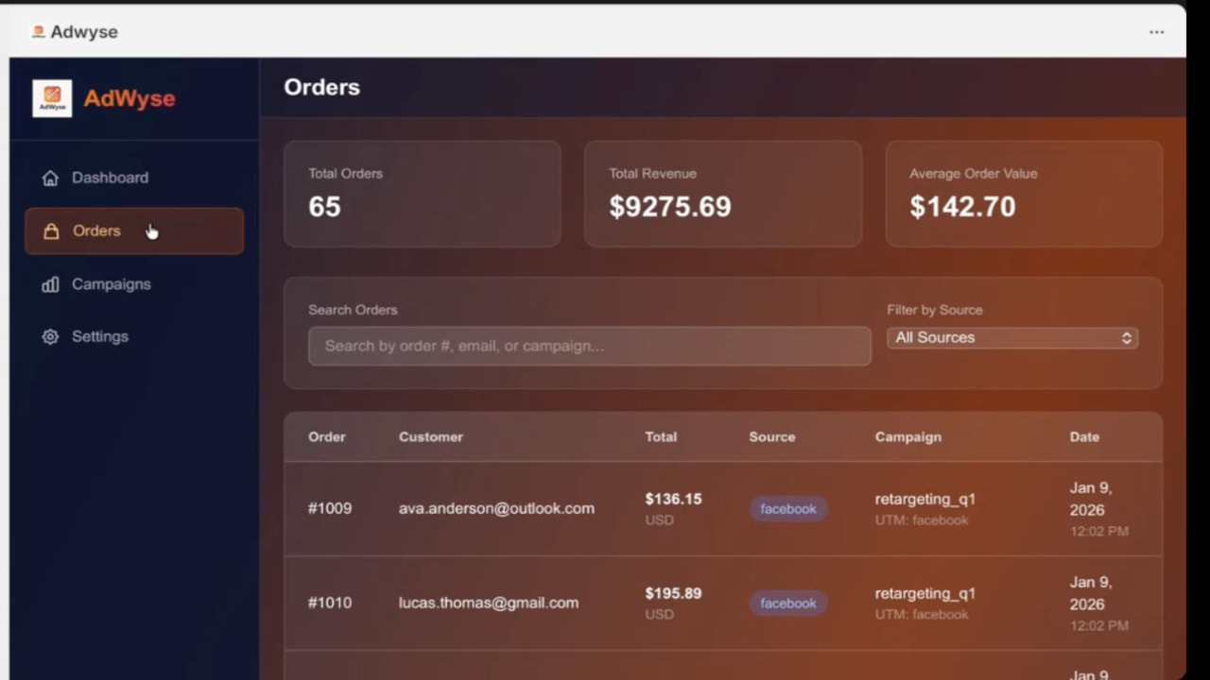Click retargeting_q1 campaign for order #1009
The width and height of the screenshot is (1210, 680).
925,499
